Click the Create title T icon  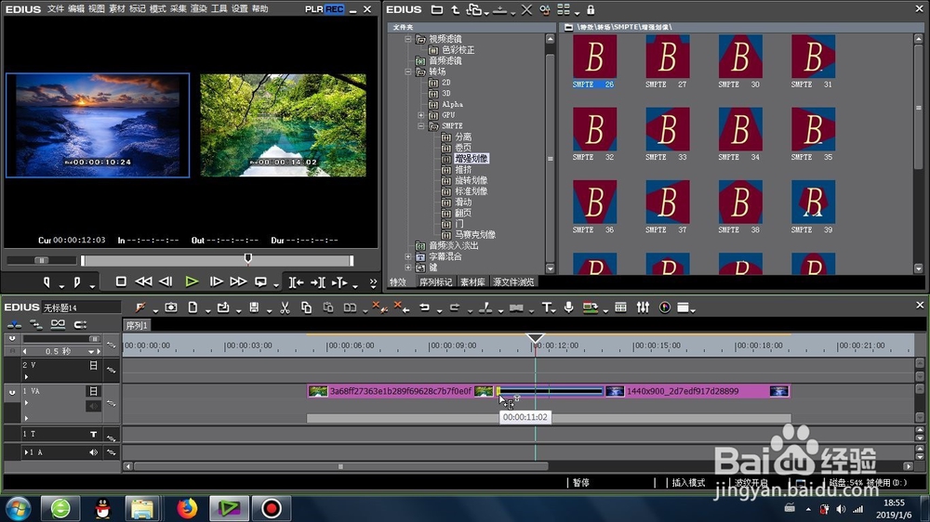click(546, 307)
